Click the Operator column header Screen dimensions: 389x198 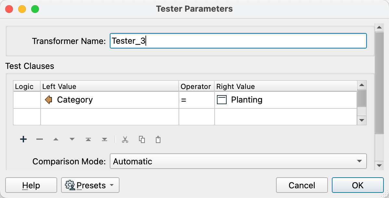pos(197,86)
